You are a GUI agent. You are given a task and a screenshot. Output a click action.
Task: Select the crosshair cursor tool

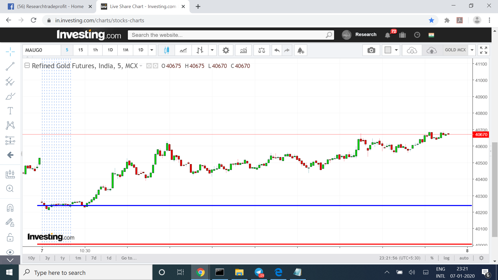pyautogui.click(x=10, y=52)
